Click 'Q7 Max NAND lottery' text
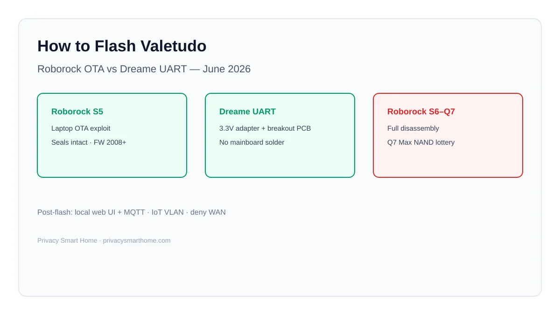The height and width of the screenshot is (315, 560). click(x=421, y=142)
